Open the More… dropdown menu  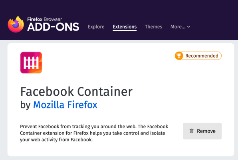point(180,27)
